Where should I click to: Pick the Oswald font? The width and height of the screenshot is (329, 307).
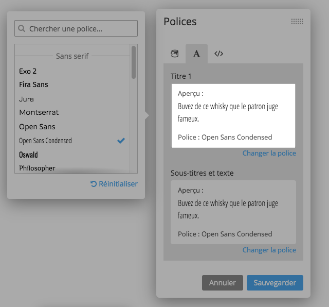pyautogui.click(x=29, y=155)
